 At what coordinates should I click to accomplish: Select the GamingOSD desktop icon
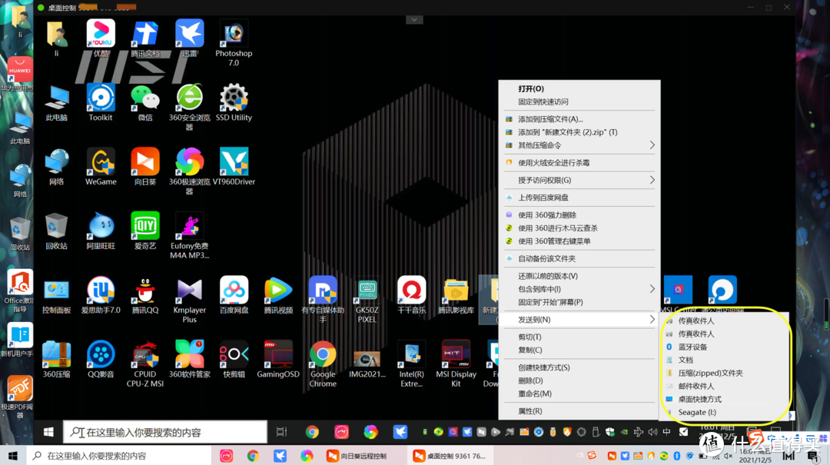click(278, 359)
